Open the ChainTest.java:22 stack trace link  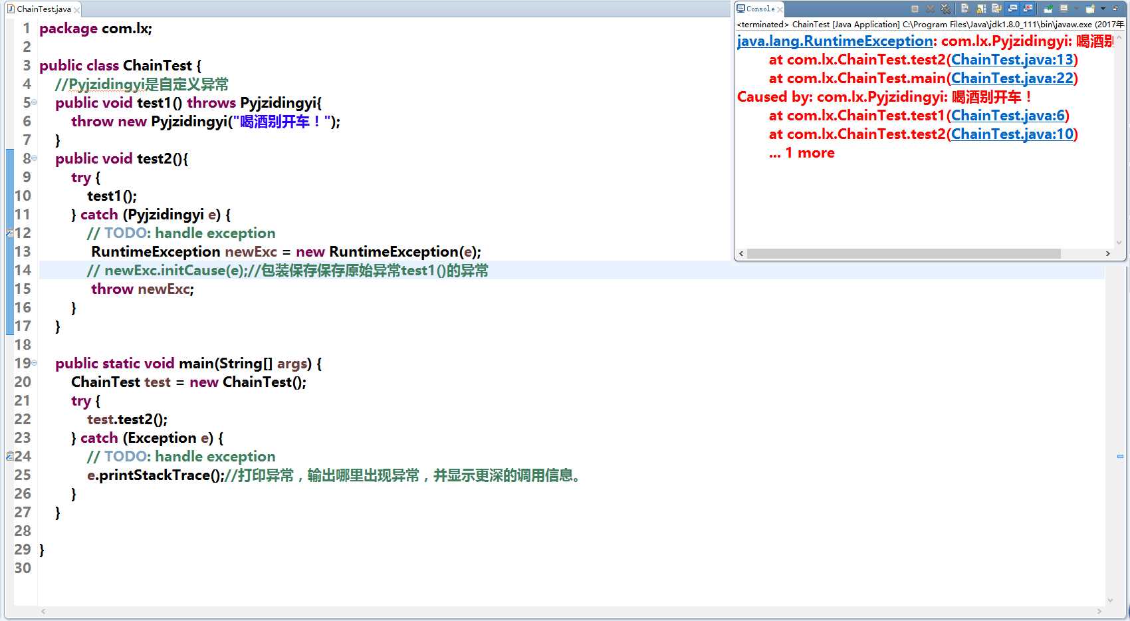point(1012,78)
